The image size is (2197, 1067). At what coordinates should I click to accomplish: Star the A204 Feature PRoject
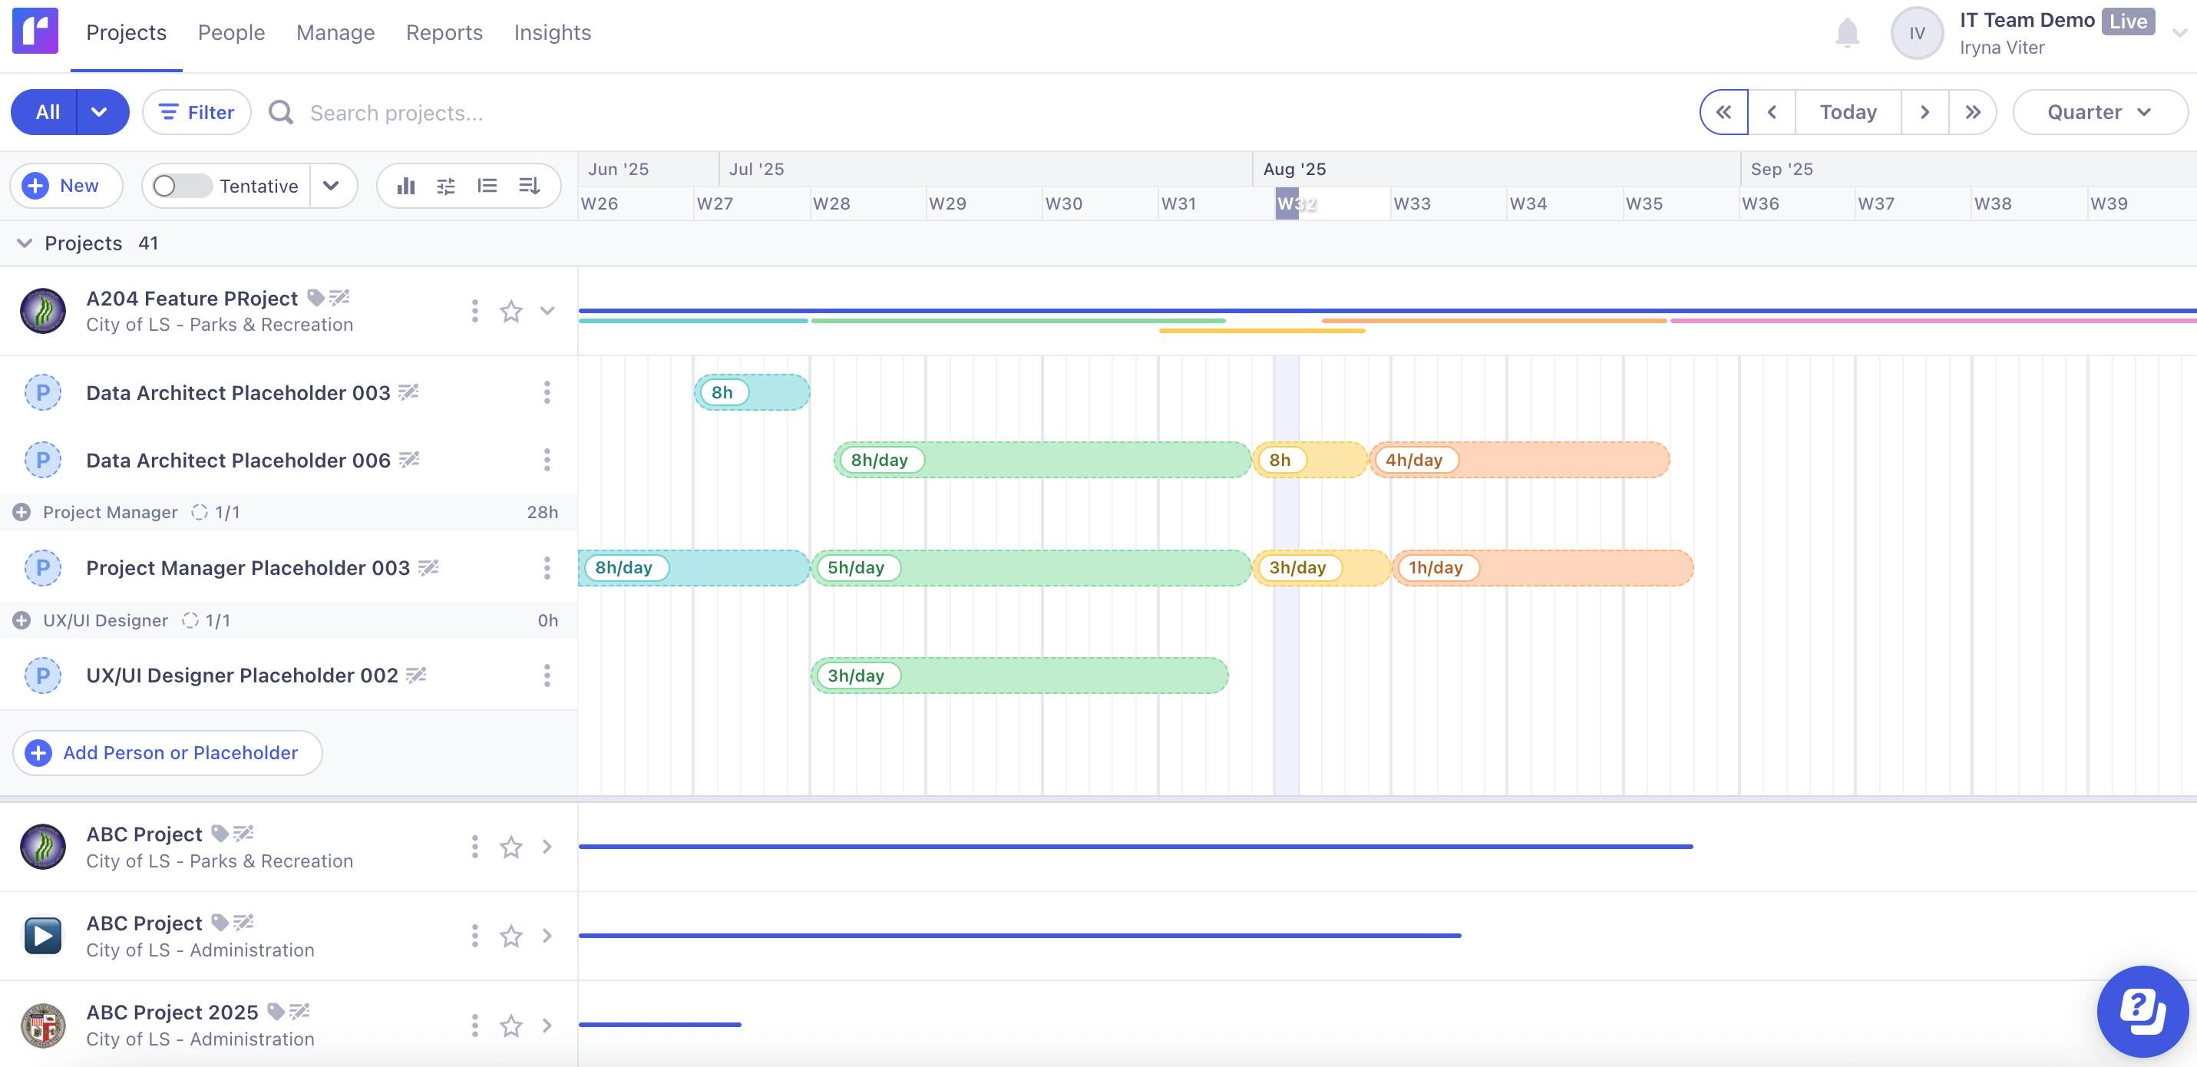511,312
